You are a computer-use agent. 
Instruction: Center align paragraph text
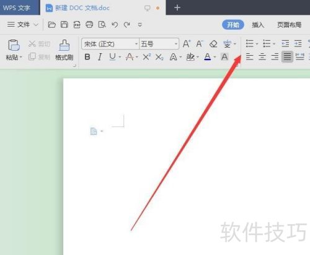click(262, 56)
